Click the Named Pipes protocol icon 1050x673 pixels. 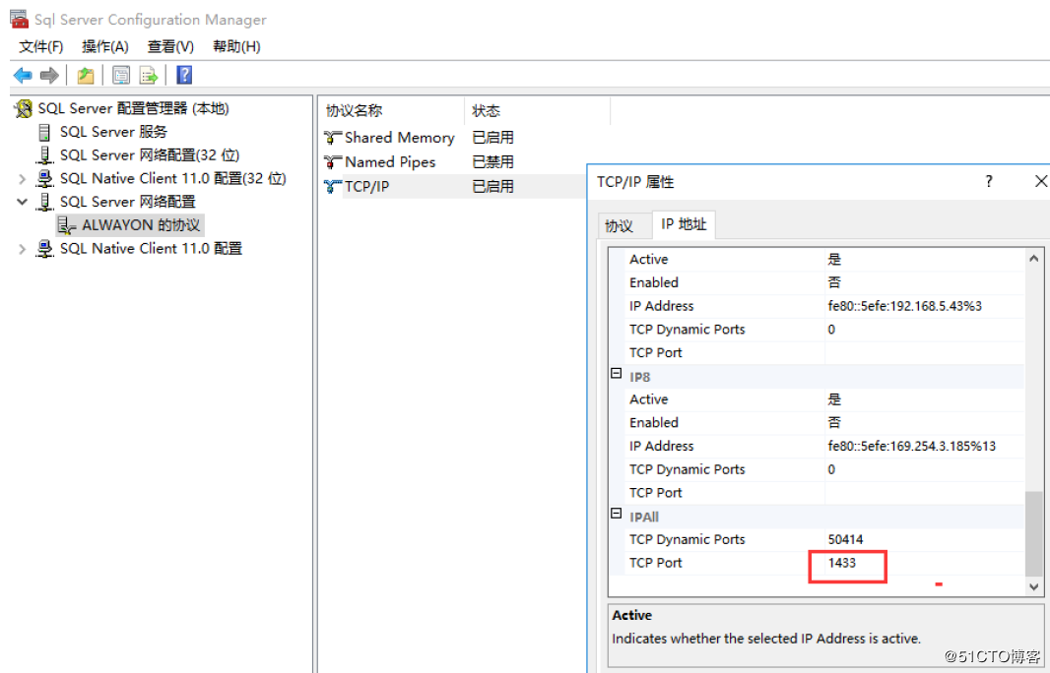333,162
